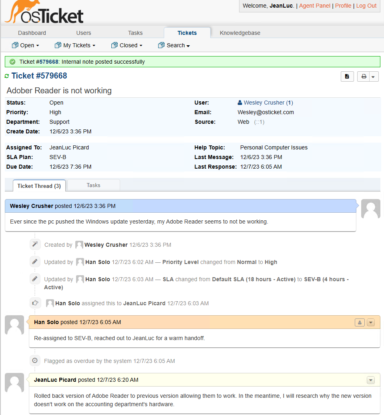Click the Due Date value 12/6/23 7:36 PM
This screenshot has width=384, height=415.
70,167
